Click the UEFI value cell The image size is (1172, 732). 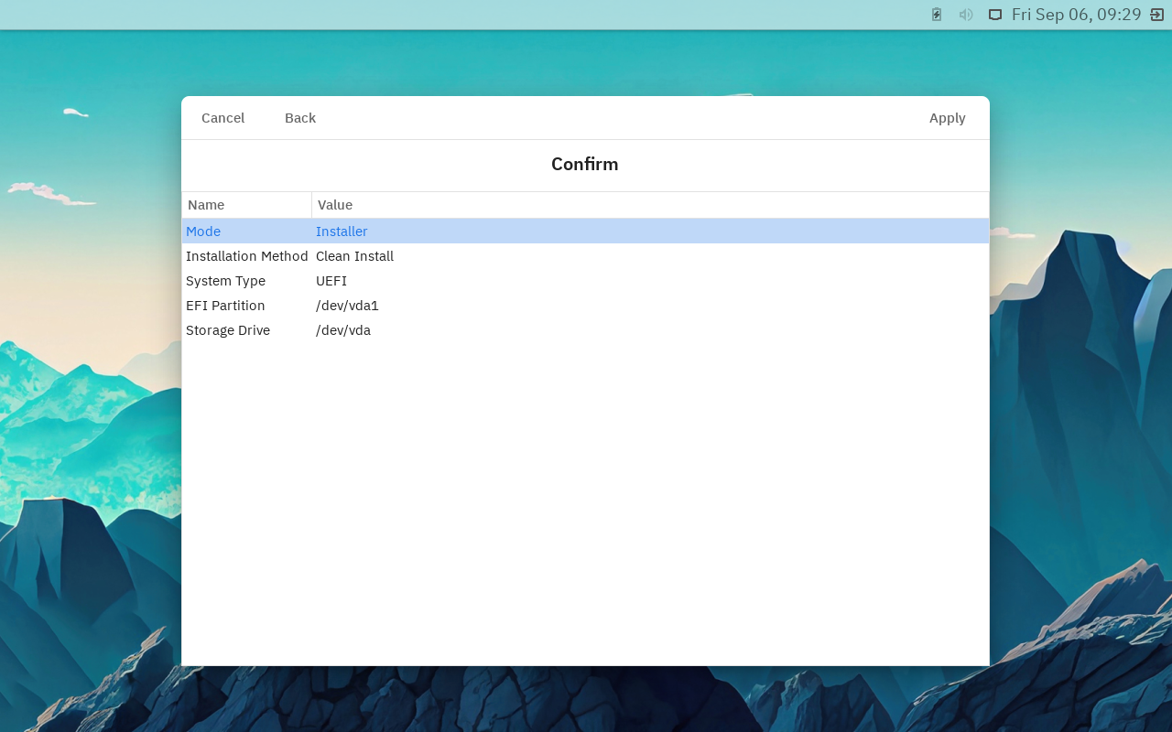click(331, 281)
